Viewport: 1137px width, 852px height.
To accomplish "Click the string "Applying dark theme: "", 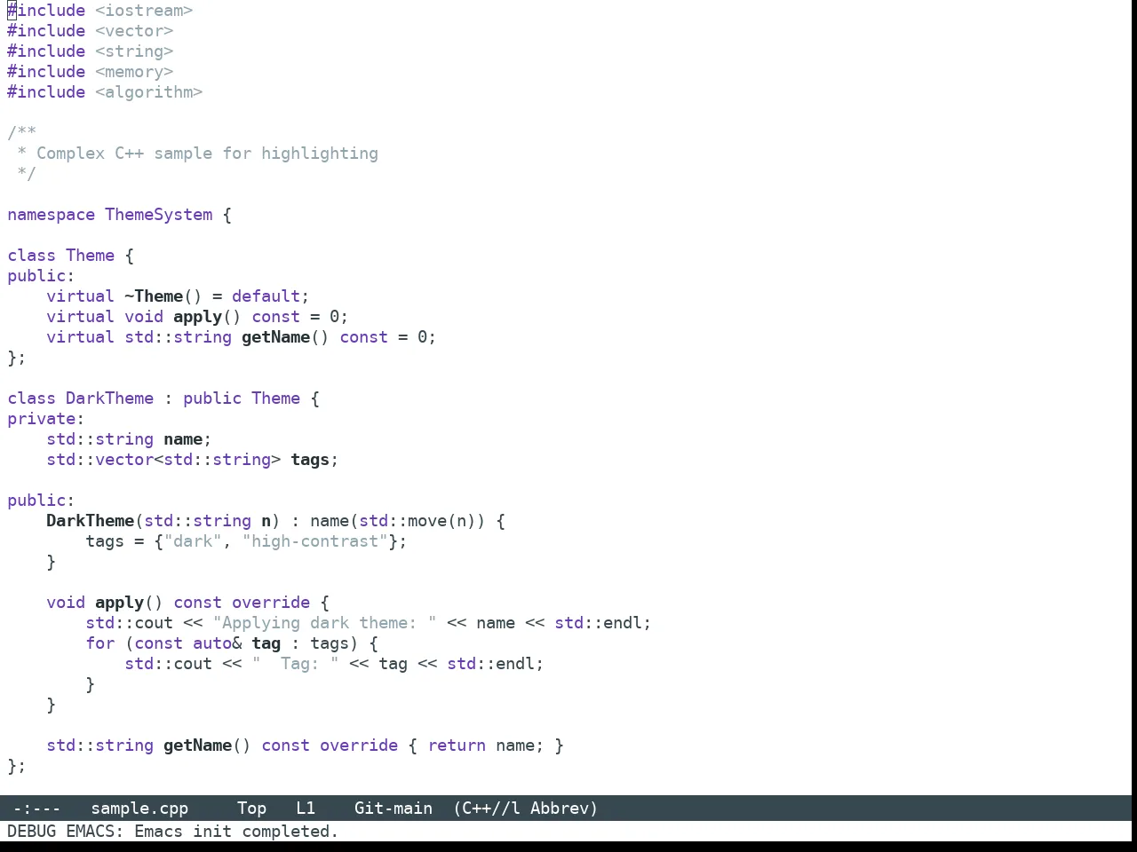I will pyautogui.click(x=324, y=623).
